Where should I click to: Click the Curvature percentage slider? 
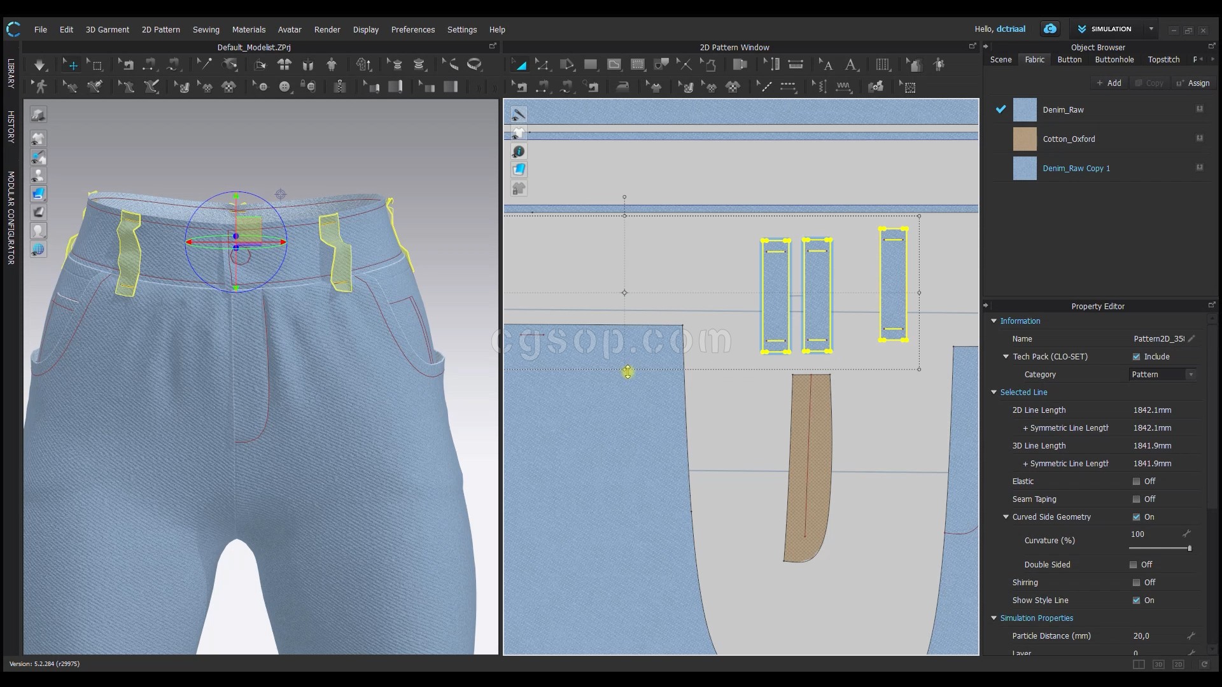1159,548
